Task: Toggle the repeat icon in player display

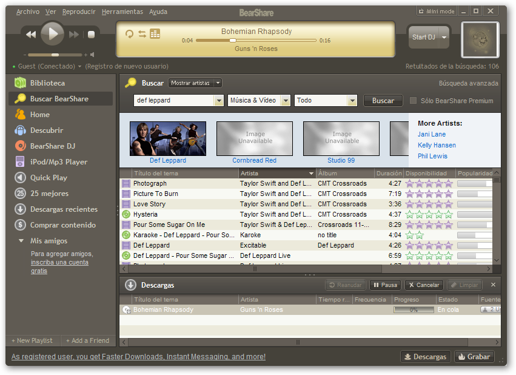Action: pyautogui.click(x=129, y=34)
